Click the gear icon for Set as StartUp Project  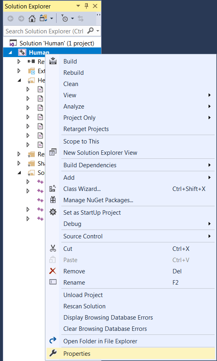click(x=53, y=212)
